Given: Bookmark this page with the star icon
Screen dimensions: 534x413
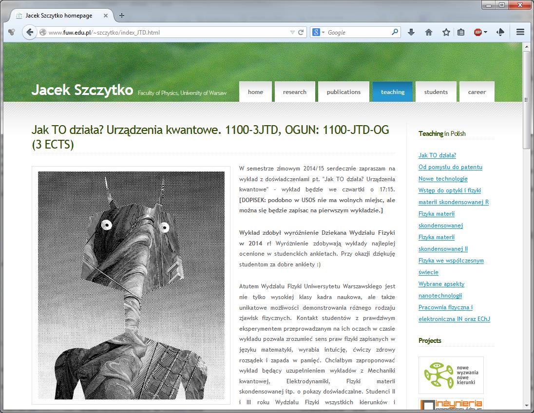Looking at the screenshot, I should tap(446, 32).
